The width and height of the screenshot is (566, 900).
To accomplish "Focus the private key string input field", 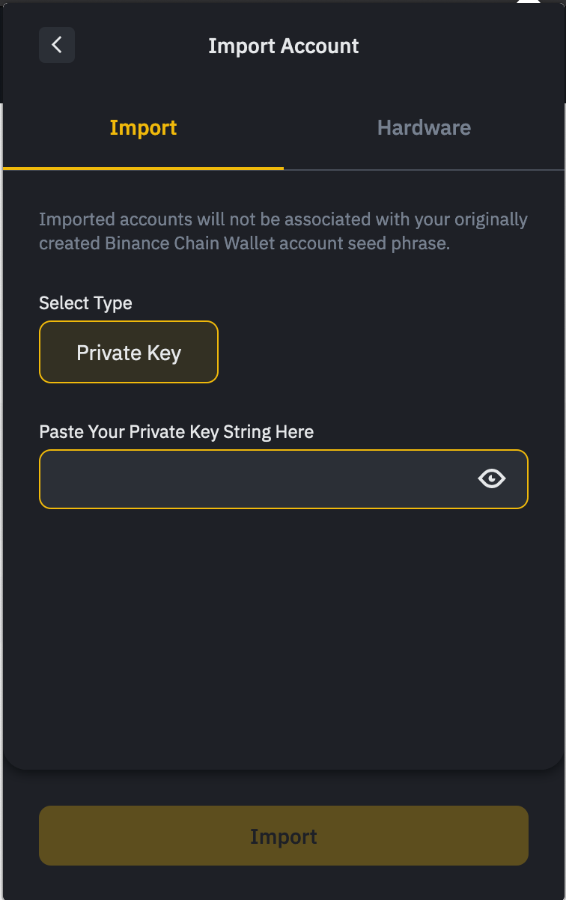I will tap(284, 479).
